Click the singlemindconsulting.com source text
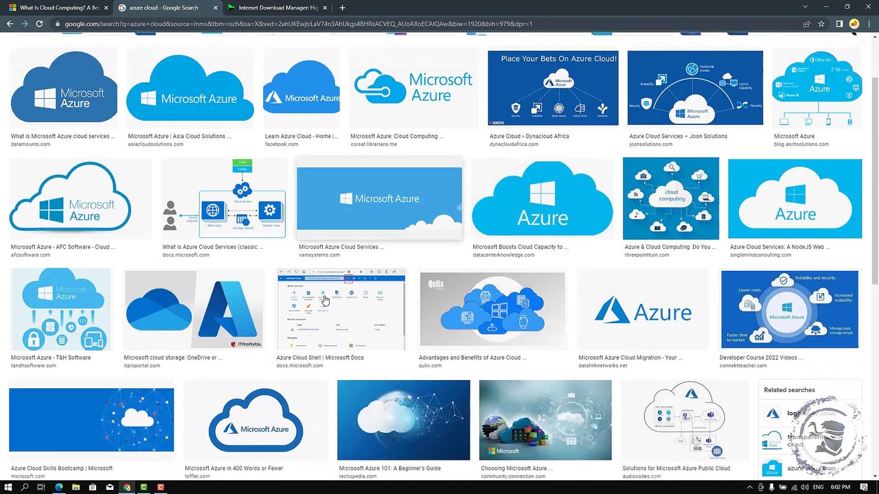Image resolution: width=879 pixels, height=494 pixels. pyautogui.click(x=761, y=255)
